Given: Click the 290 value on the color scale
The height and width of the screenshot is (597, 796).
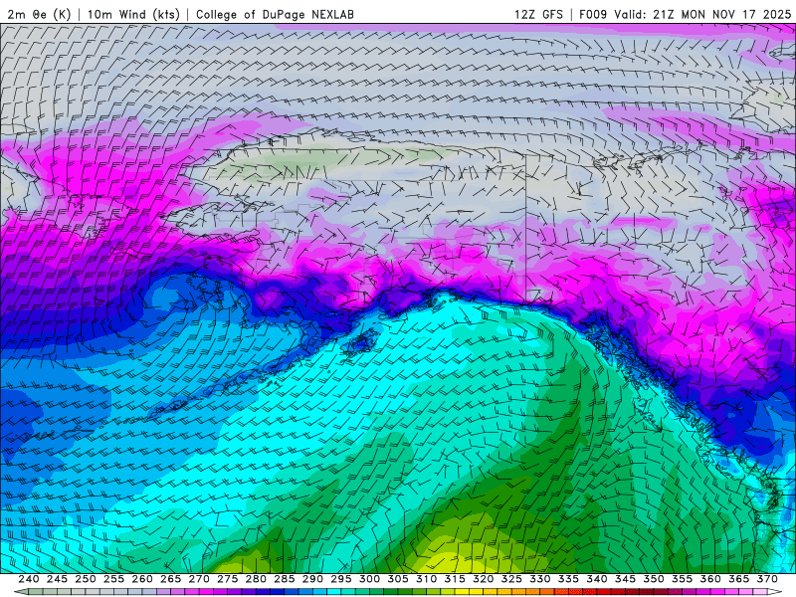Looking at the screenshot, I should [312, 579].
